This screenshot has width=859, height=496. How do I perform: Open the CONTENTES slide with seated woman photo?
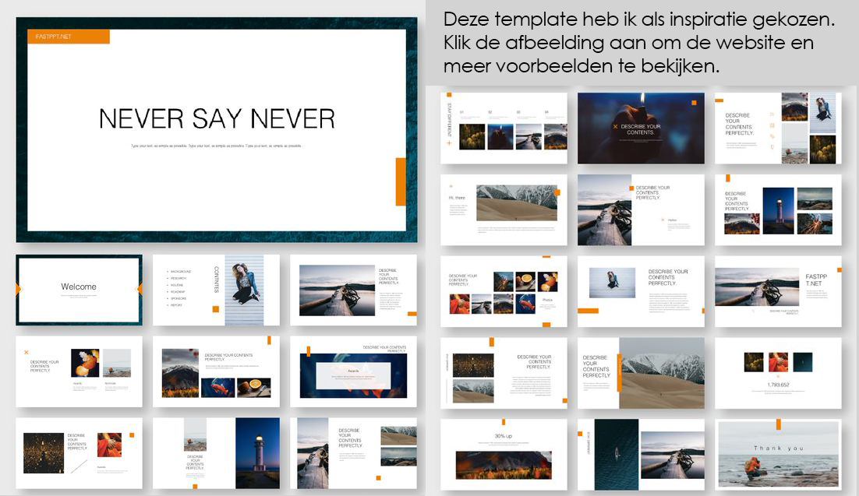click(x=216, y=290)
